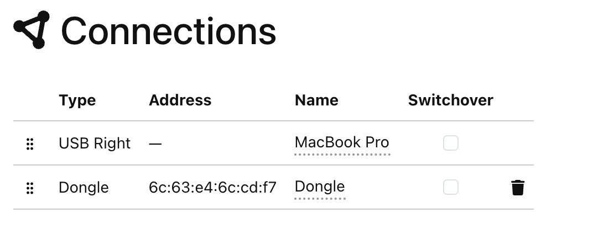Click the bottom border under the Dongle row

pyautogui.click(x=273, y=209)
